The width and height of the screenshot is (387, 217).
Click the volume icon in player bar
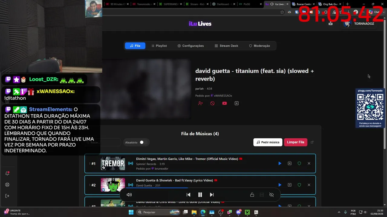tap(129, 195)
